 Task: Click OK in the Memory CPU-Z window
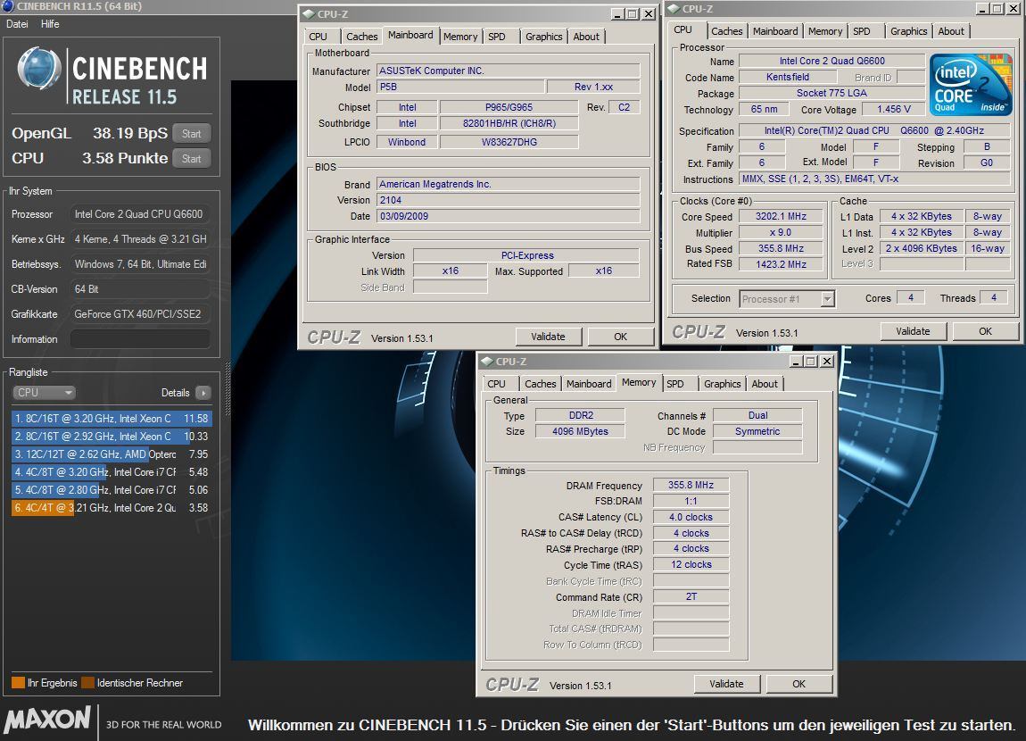[798, 684]
